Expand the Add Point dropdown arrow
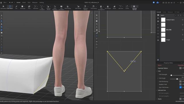 (37, 6)
